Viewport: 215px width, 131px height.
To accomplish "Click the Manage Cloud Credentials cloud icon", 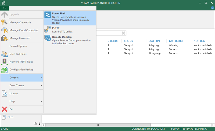I will coord(5,30).
